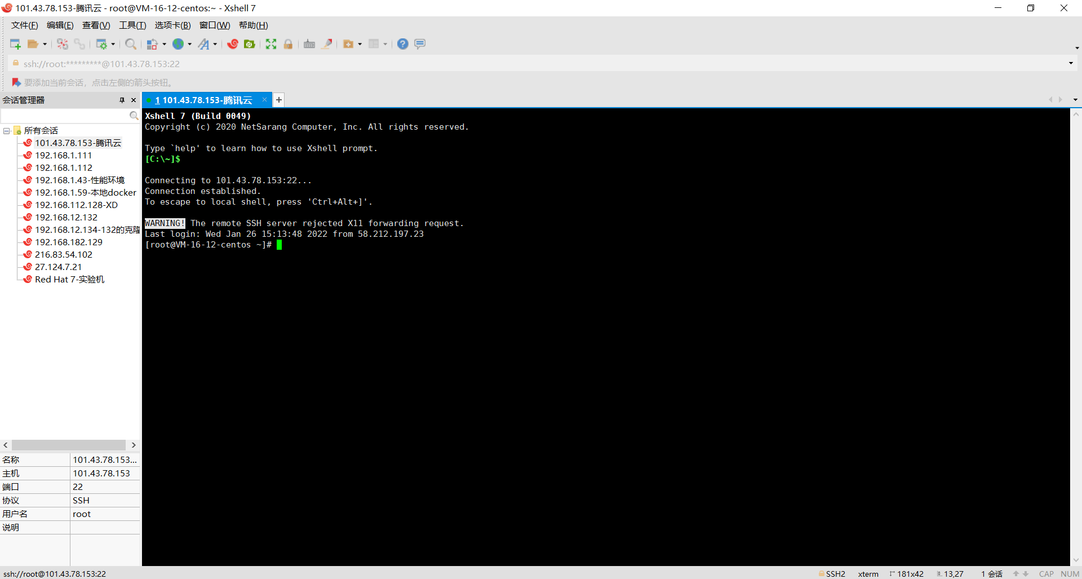Click the SSH2 status bar indicator
The height and width of the screenshot is (579, 1082).
tap(832, 574)
